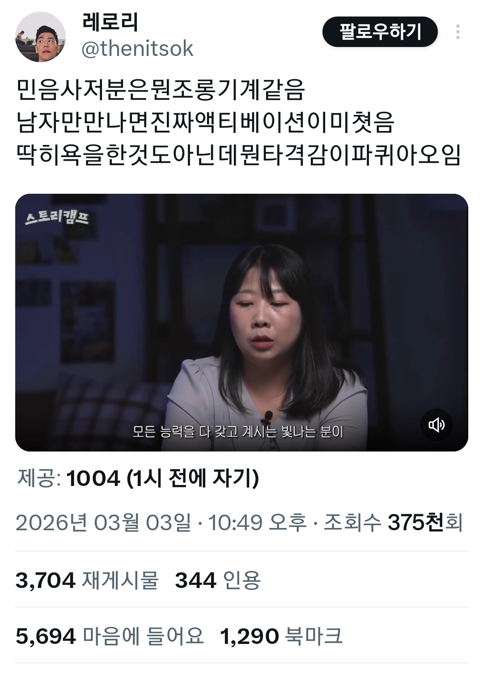Click the video subtitle caption text

click(238, 431)
